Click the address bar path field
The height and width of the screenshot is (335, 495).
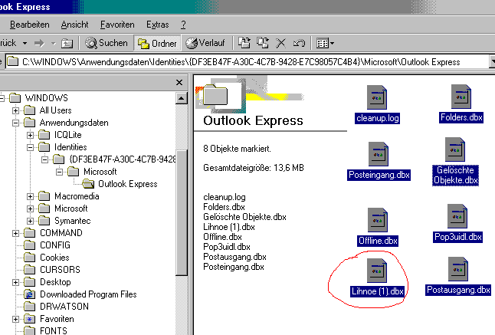coord(247,61)
